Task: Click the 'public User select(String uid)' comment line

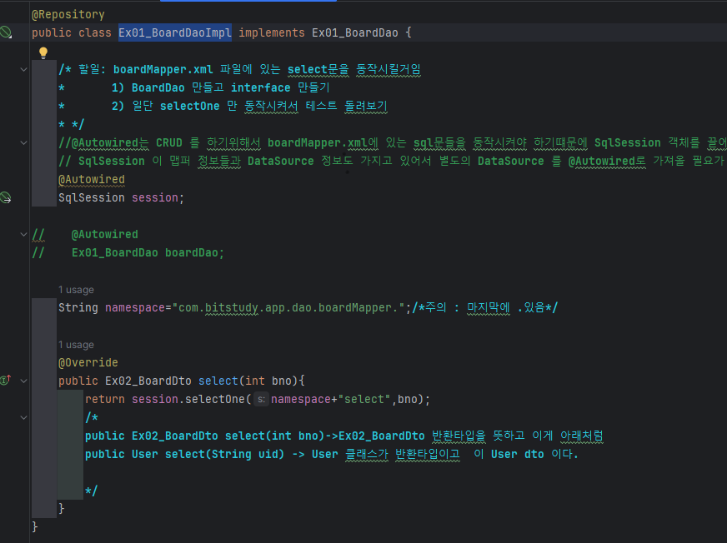Action: pos(331,454)
